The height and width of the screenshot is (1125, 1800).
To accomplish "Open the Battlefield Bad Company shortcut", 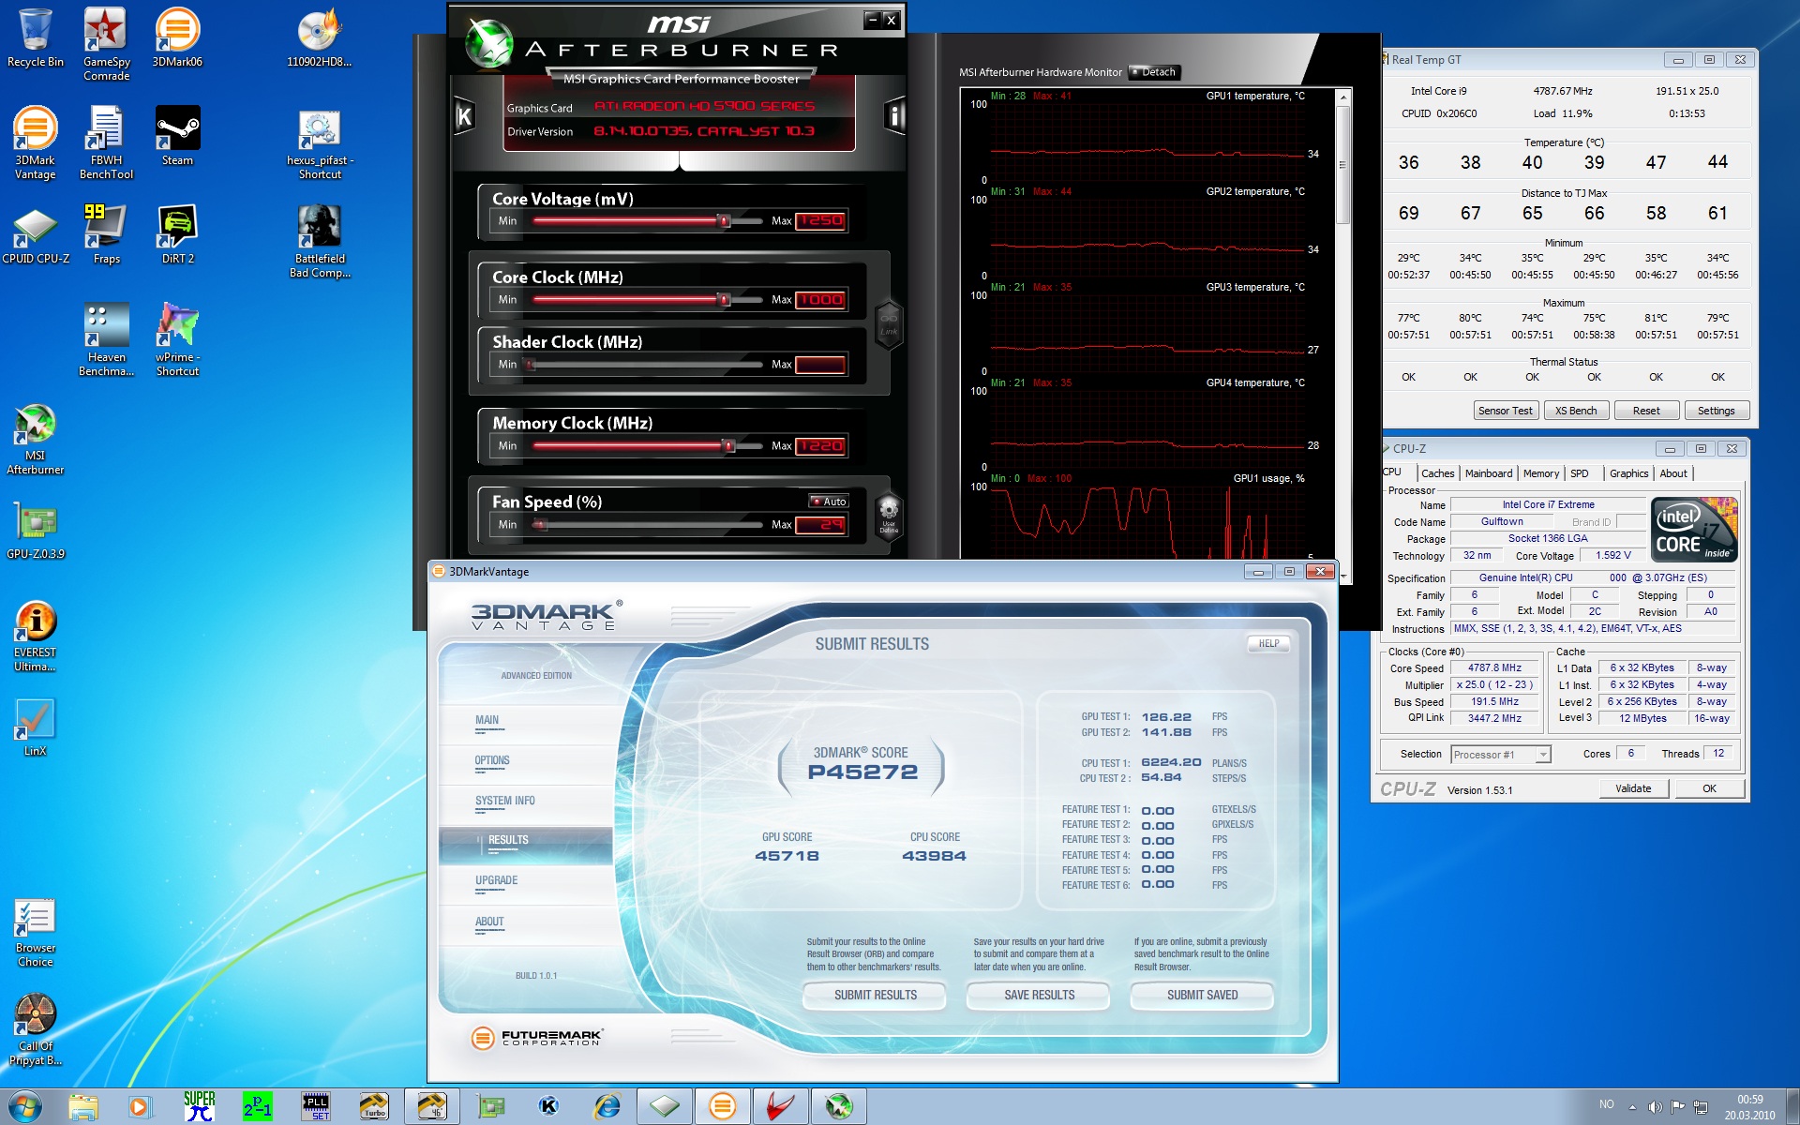I will (320, 241).
